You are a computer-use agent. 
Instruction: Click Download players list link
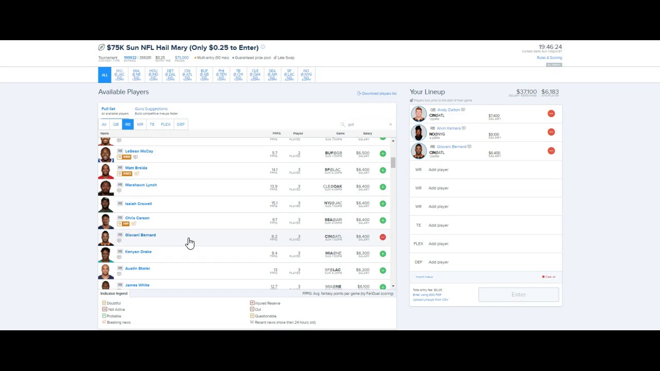(x=377, y=93)
